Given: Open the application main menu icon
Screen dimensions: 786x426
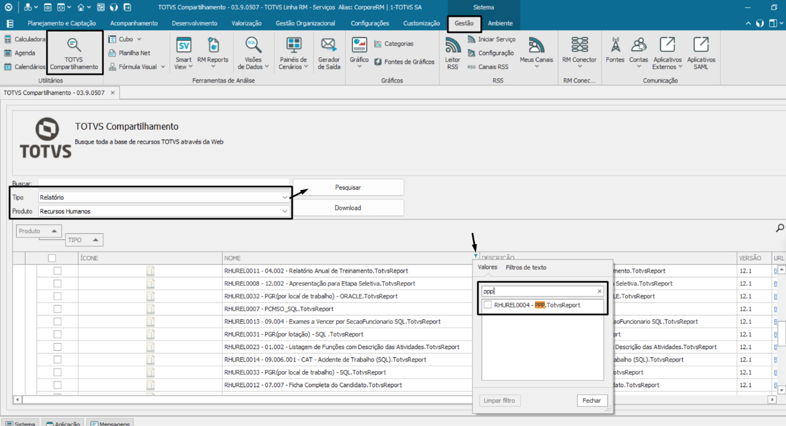Looking at the screenshot, I should pos(10,23).
